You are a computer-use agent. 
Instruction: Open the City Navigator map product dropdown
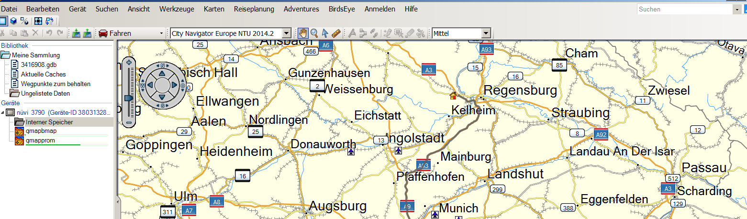(x=286, y=33)
